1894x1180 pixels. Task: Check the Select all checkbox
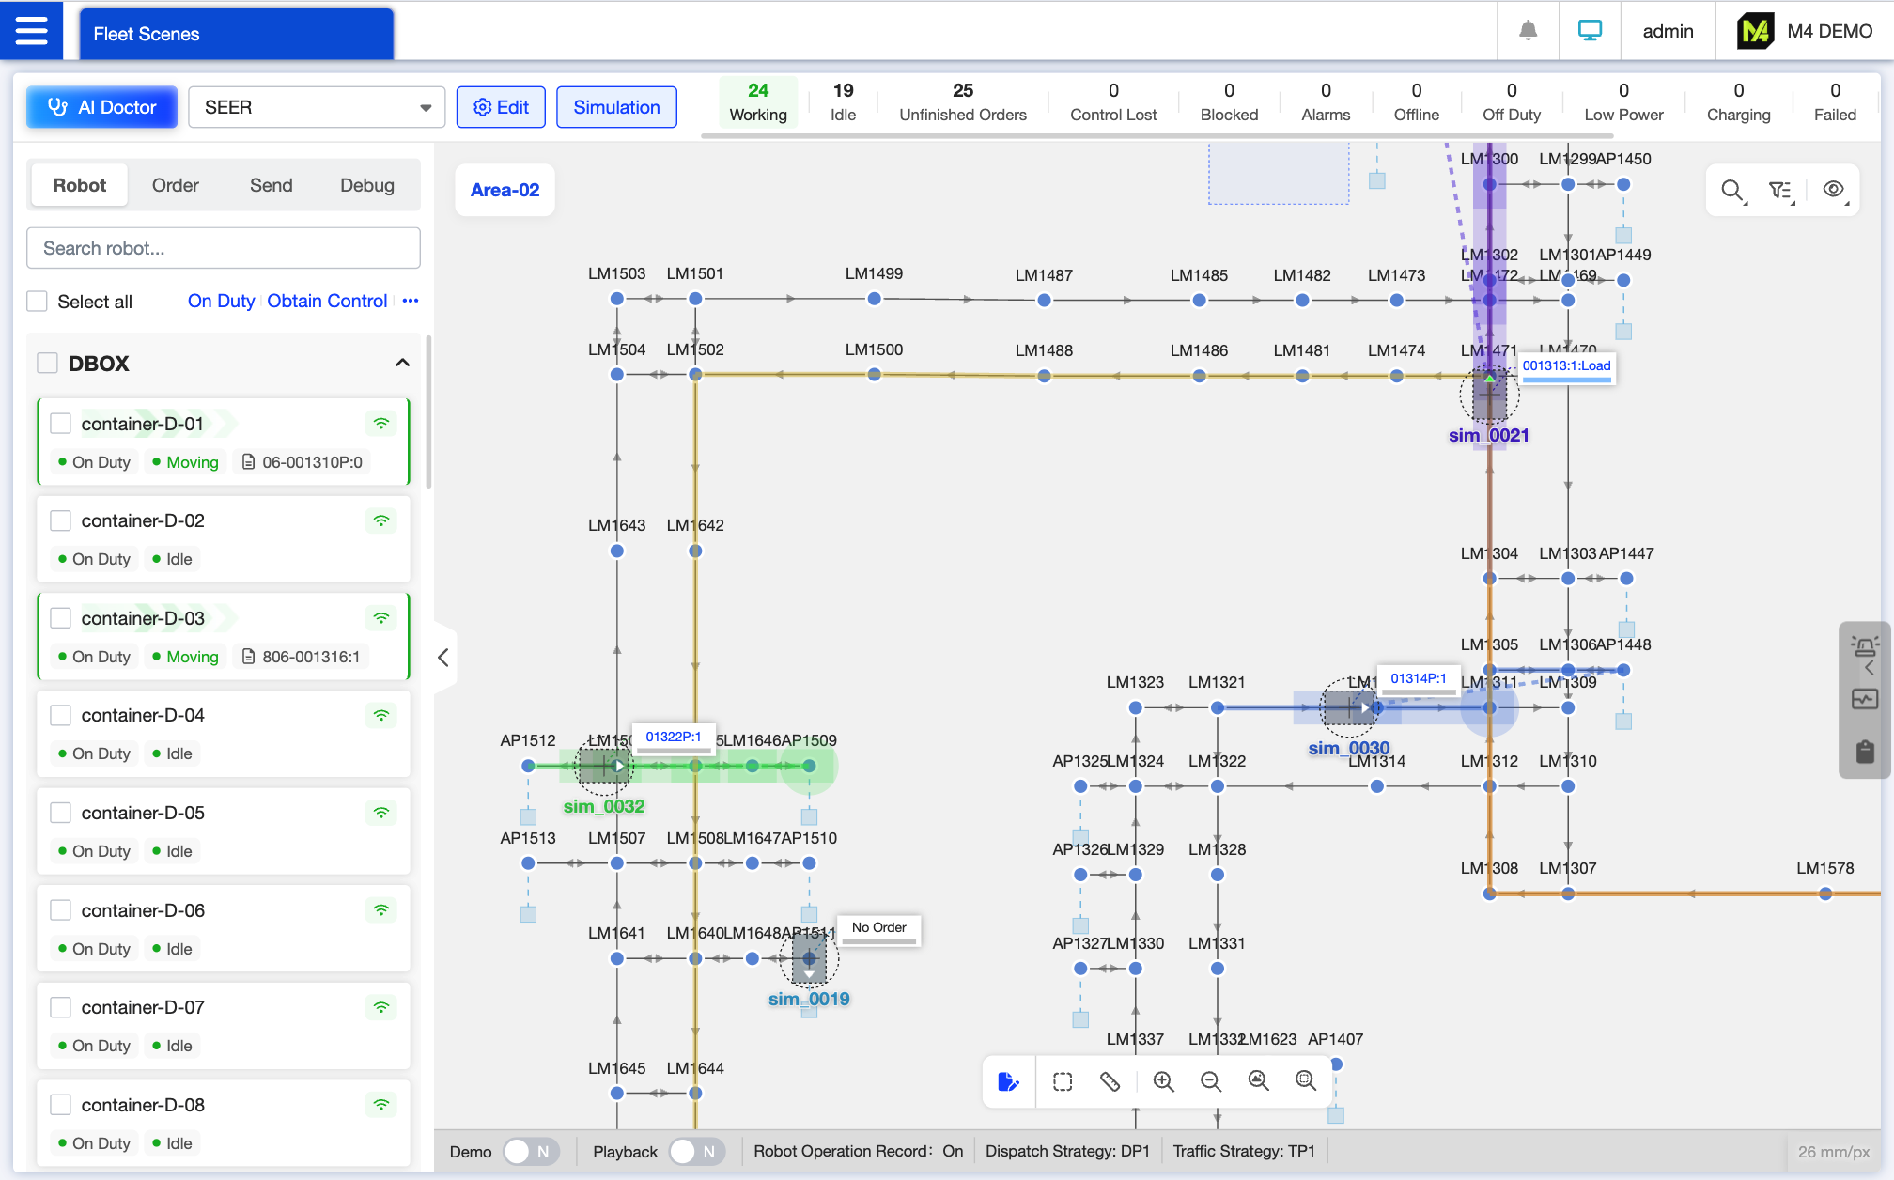click(x=38, y=302)
